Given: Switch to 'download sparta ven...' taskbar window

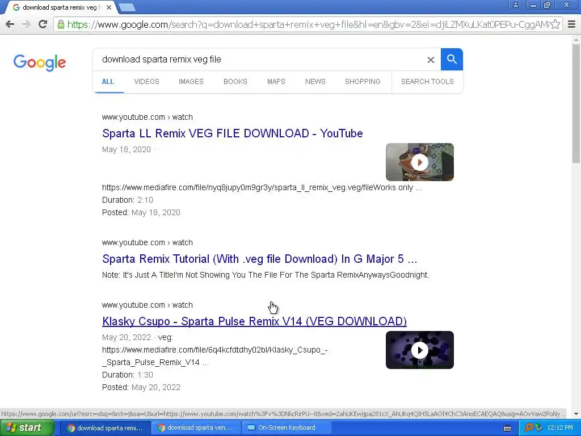Looking at the screenshot, I should 196,428.
